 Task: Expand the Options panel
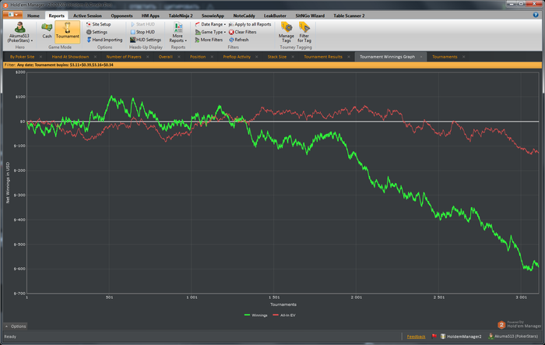click(x=16, y=326)
